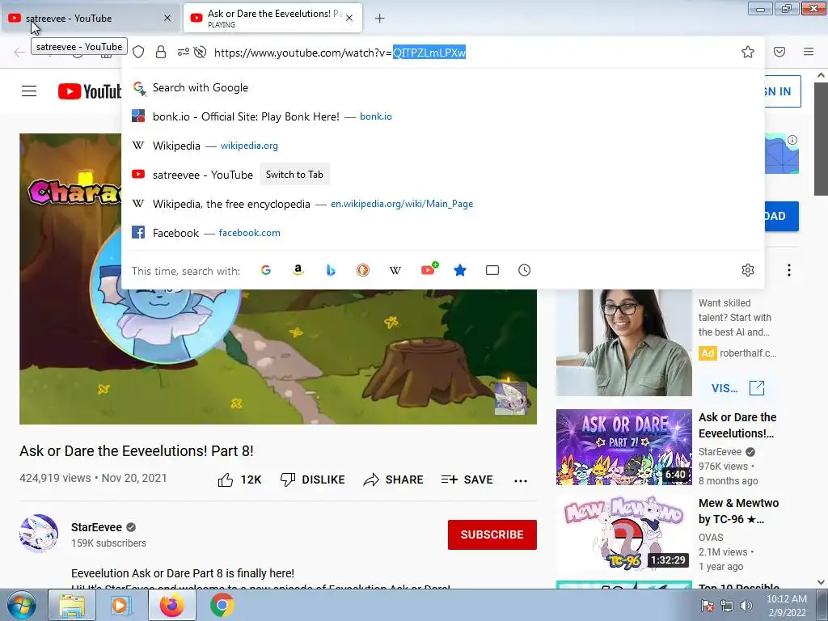Open the site permissions icon in the address bar
The image size is (828, 621).
tap(183, 52)
